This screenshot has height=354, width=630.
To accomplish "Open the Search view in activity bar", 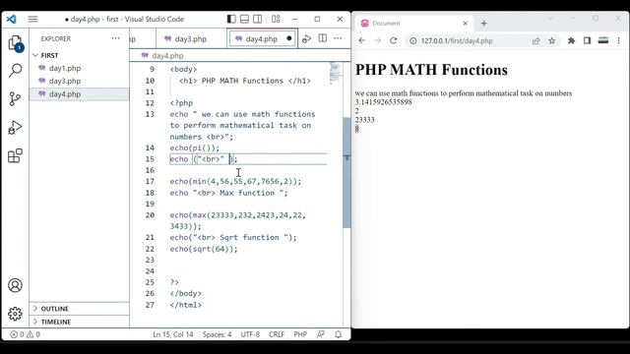I will 15,70.
